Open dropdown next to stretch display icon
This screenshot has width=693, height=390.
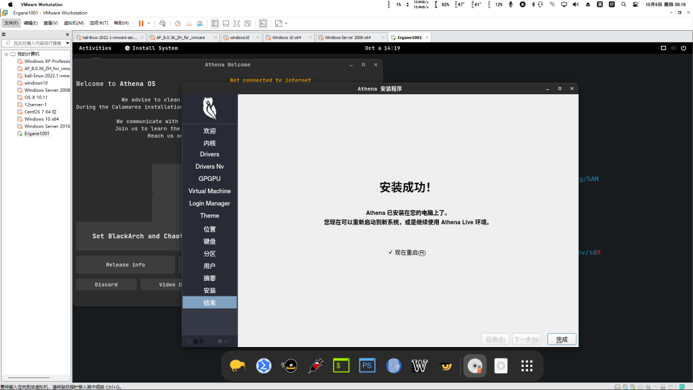[286, 23]
